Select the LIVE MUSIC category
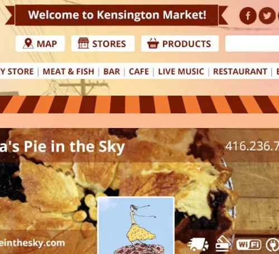Viewport: 279px width, 254px height. pyautogui.click(x=181, y=72)
